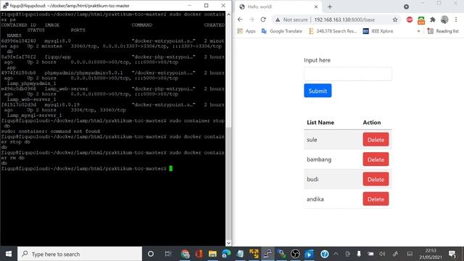The height and width of the screenshot is (261, 464).
Task: Delete the sule entry
Action: pos(376,140)
